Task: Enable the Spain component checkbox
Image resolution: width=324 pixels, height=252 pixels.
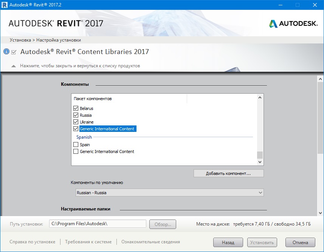Action: 76,145
